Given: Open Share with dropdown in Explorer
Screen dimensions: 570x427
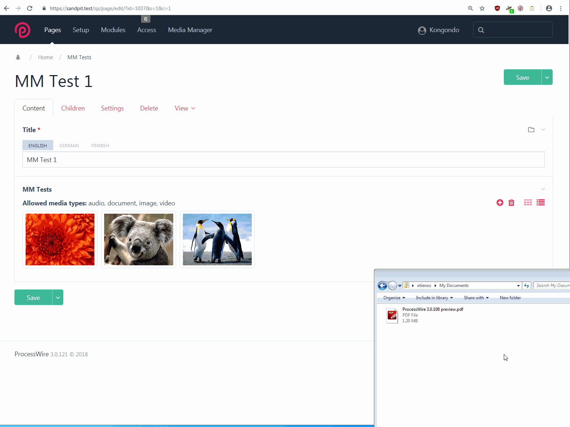Looking at the screenshot, I should pyautogui.click(x=476, y=298).
